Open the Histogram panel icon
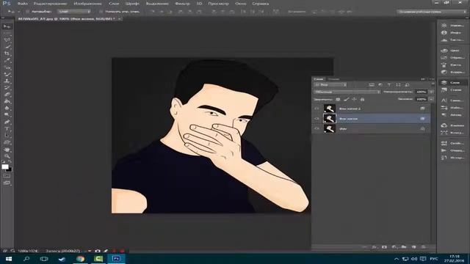The image size is (470, 264). click(444, 40)
